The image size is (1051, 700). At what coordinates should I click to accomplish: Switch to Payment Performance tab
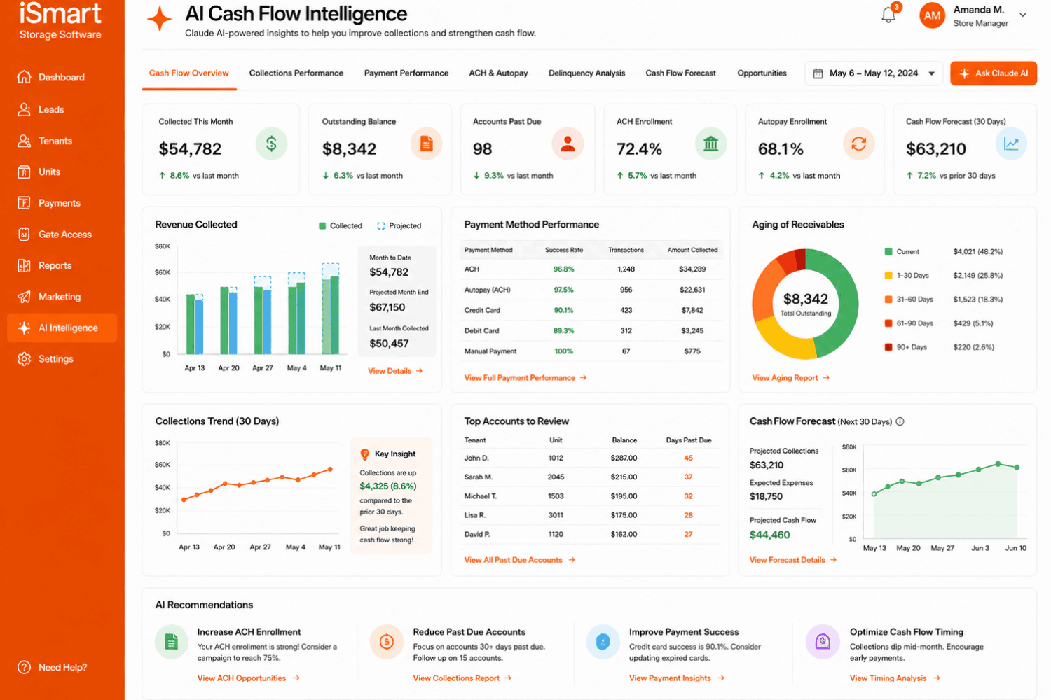click(406, 73)
